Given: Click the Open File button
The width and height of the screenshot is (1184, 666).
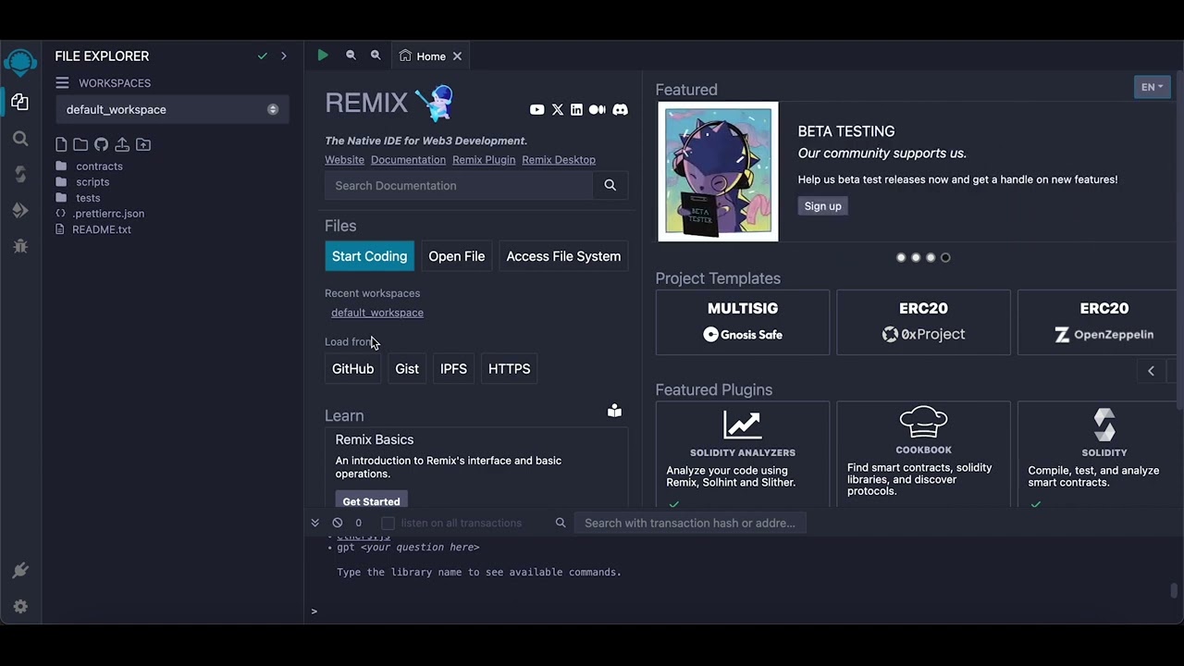Looking at the screenshot, I should click(x=456, y=256).
